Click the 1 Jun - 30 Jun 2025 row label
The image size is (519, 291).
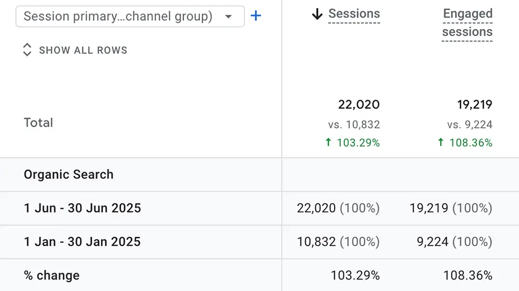tap(83, 208)
